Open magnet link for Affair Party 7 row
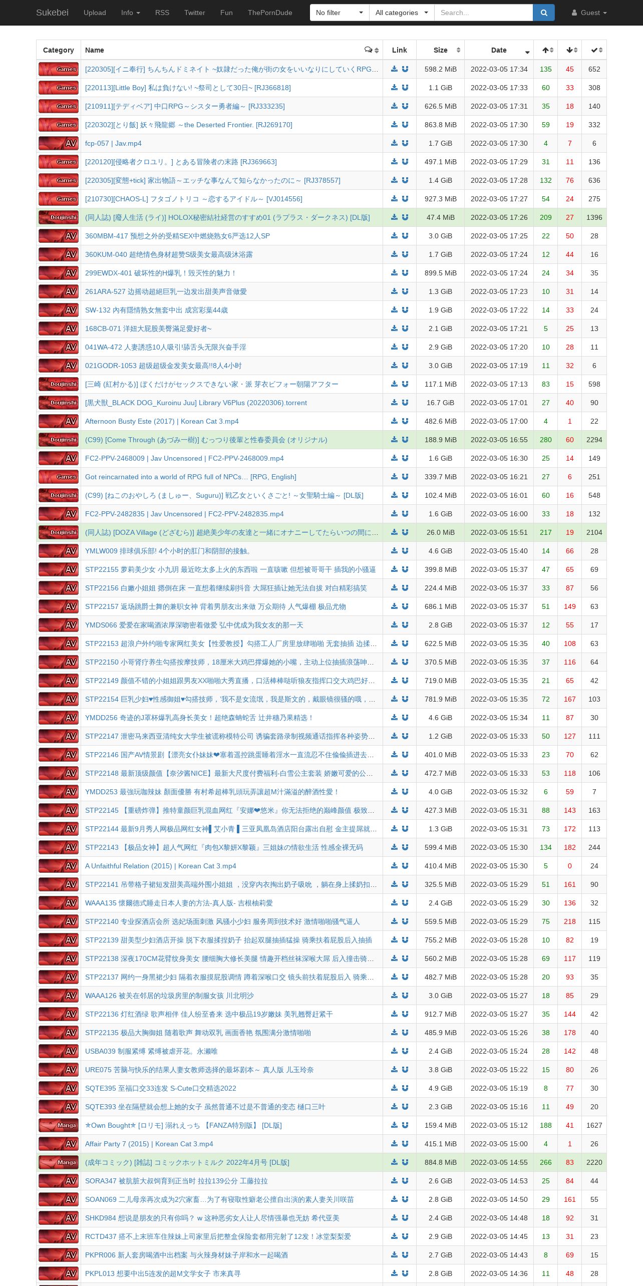 coord(405,1144)
